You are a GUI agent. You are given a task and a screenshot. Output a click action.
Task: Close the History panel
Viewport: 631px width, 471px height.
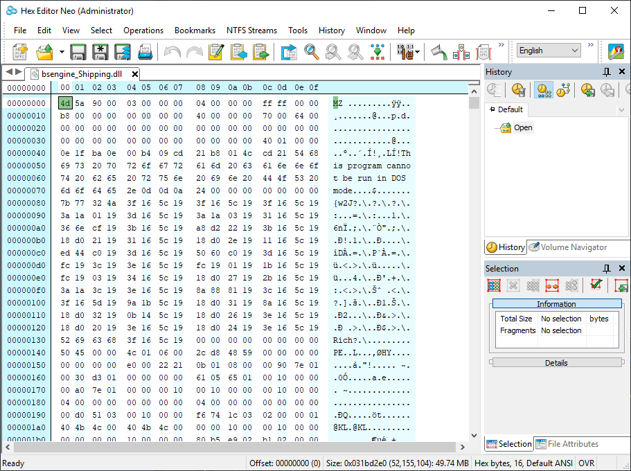point(622,71)
